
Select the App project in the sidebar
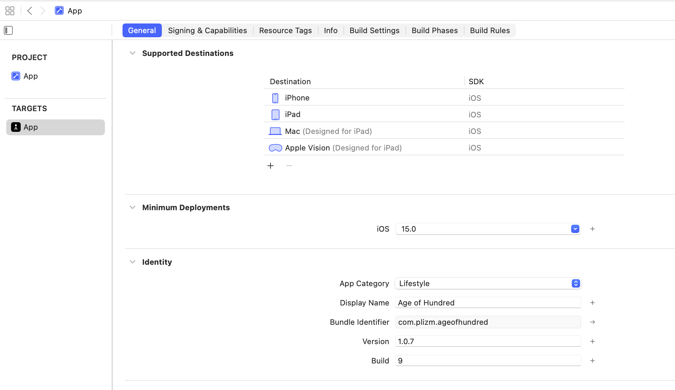tap(30, 76)
